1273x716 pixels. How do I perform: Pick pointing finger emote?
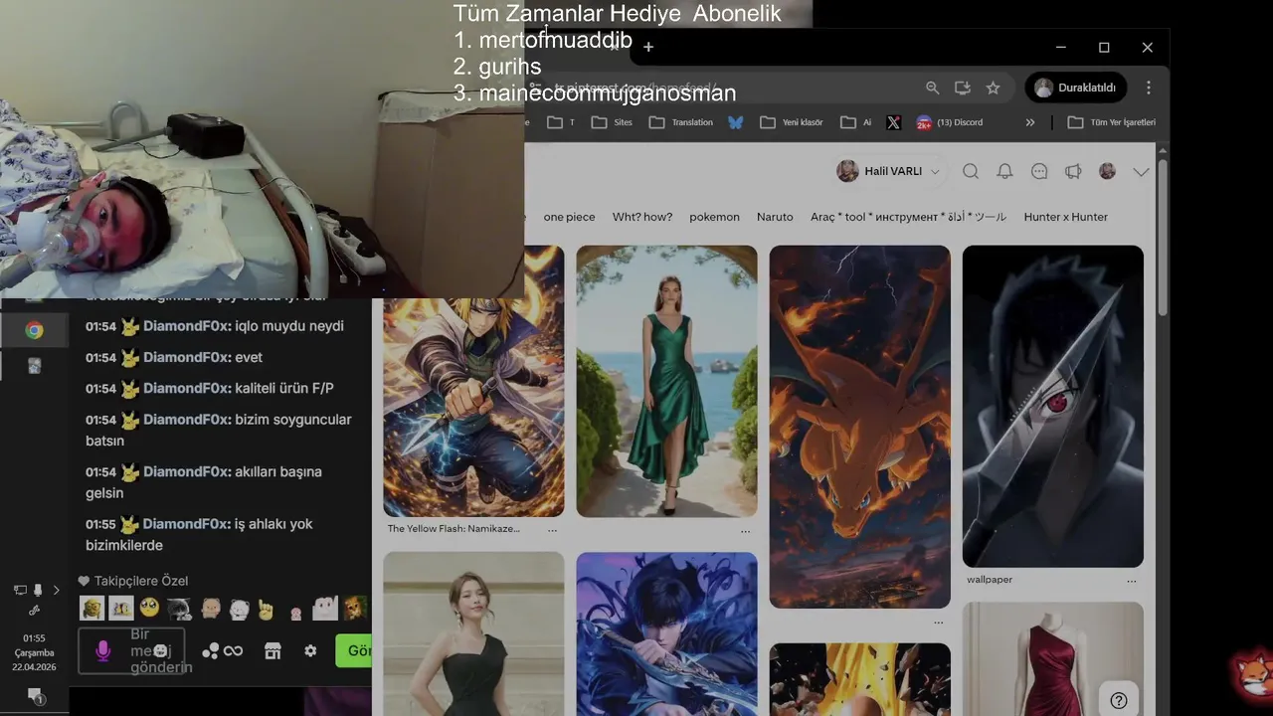[266, 609]
